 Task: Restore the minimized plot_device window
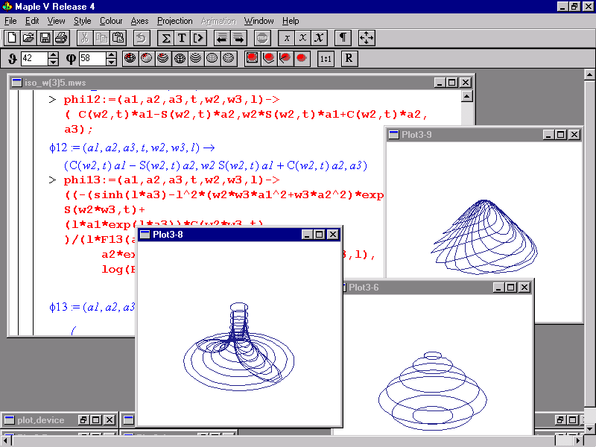pos(83,420)
